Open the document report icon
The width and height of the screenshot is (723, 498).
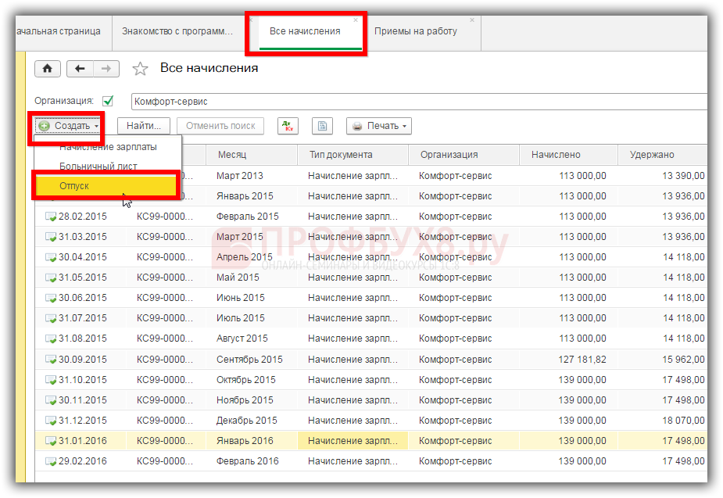click(x=323, y=126)
